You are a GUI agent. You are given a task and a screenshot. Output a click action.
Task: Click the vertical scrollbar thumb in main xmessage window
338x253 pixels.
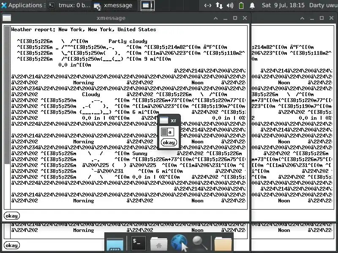pos(7,95)
